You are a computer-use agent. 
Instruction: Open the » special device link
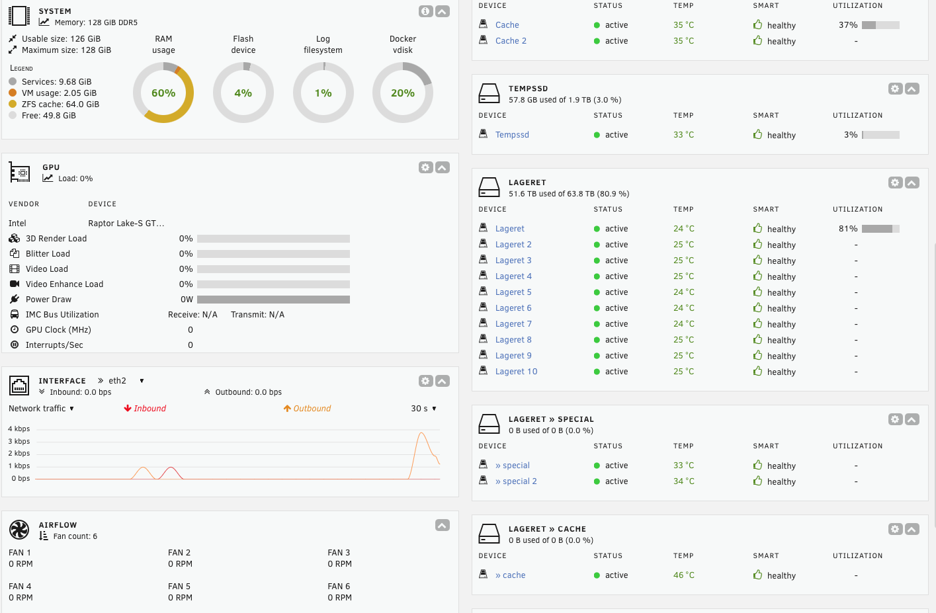[x=513, y=466]
